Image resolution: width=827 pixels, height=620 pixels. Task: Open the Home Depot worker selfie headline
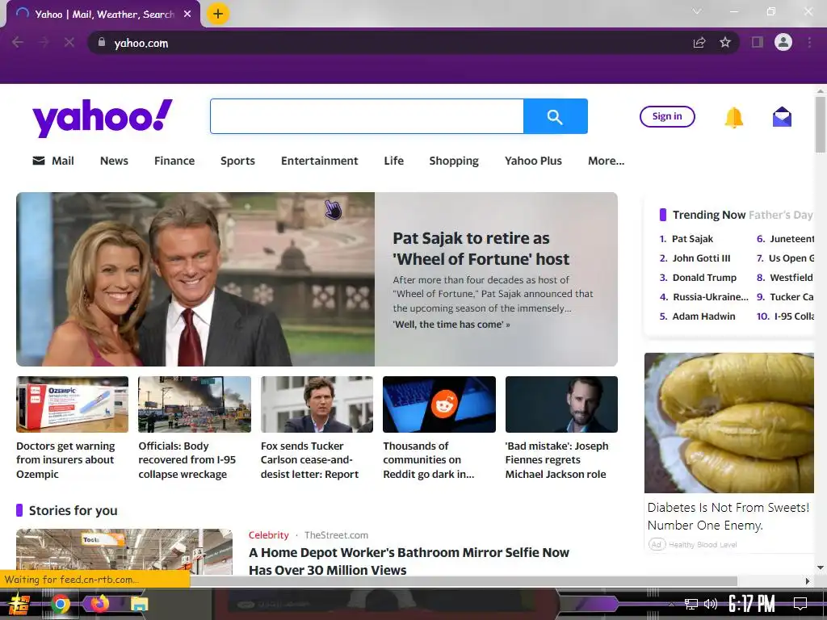409,561
